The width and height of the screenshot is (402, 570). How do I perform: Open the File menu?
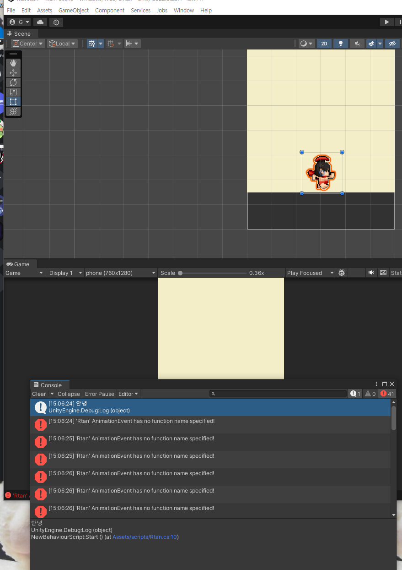tap(11, 10)
